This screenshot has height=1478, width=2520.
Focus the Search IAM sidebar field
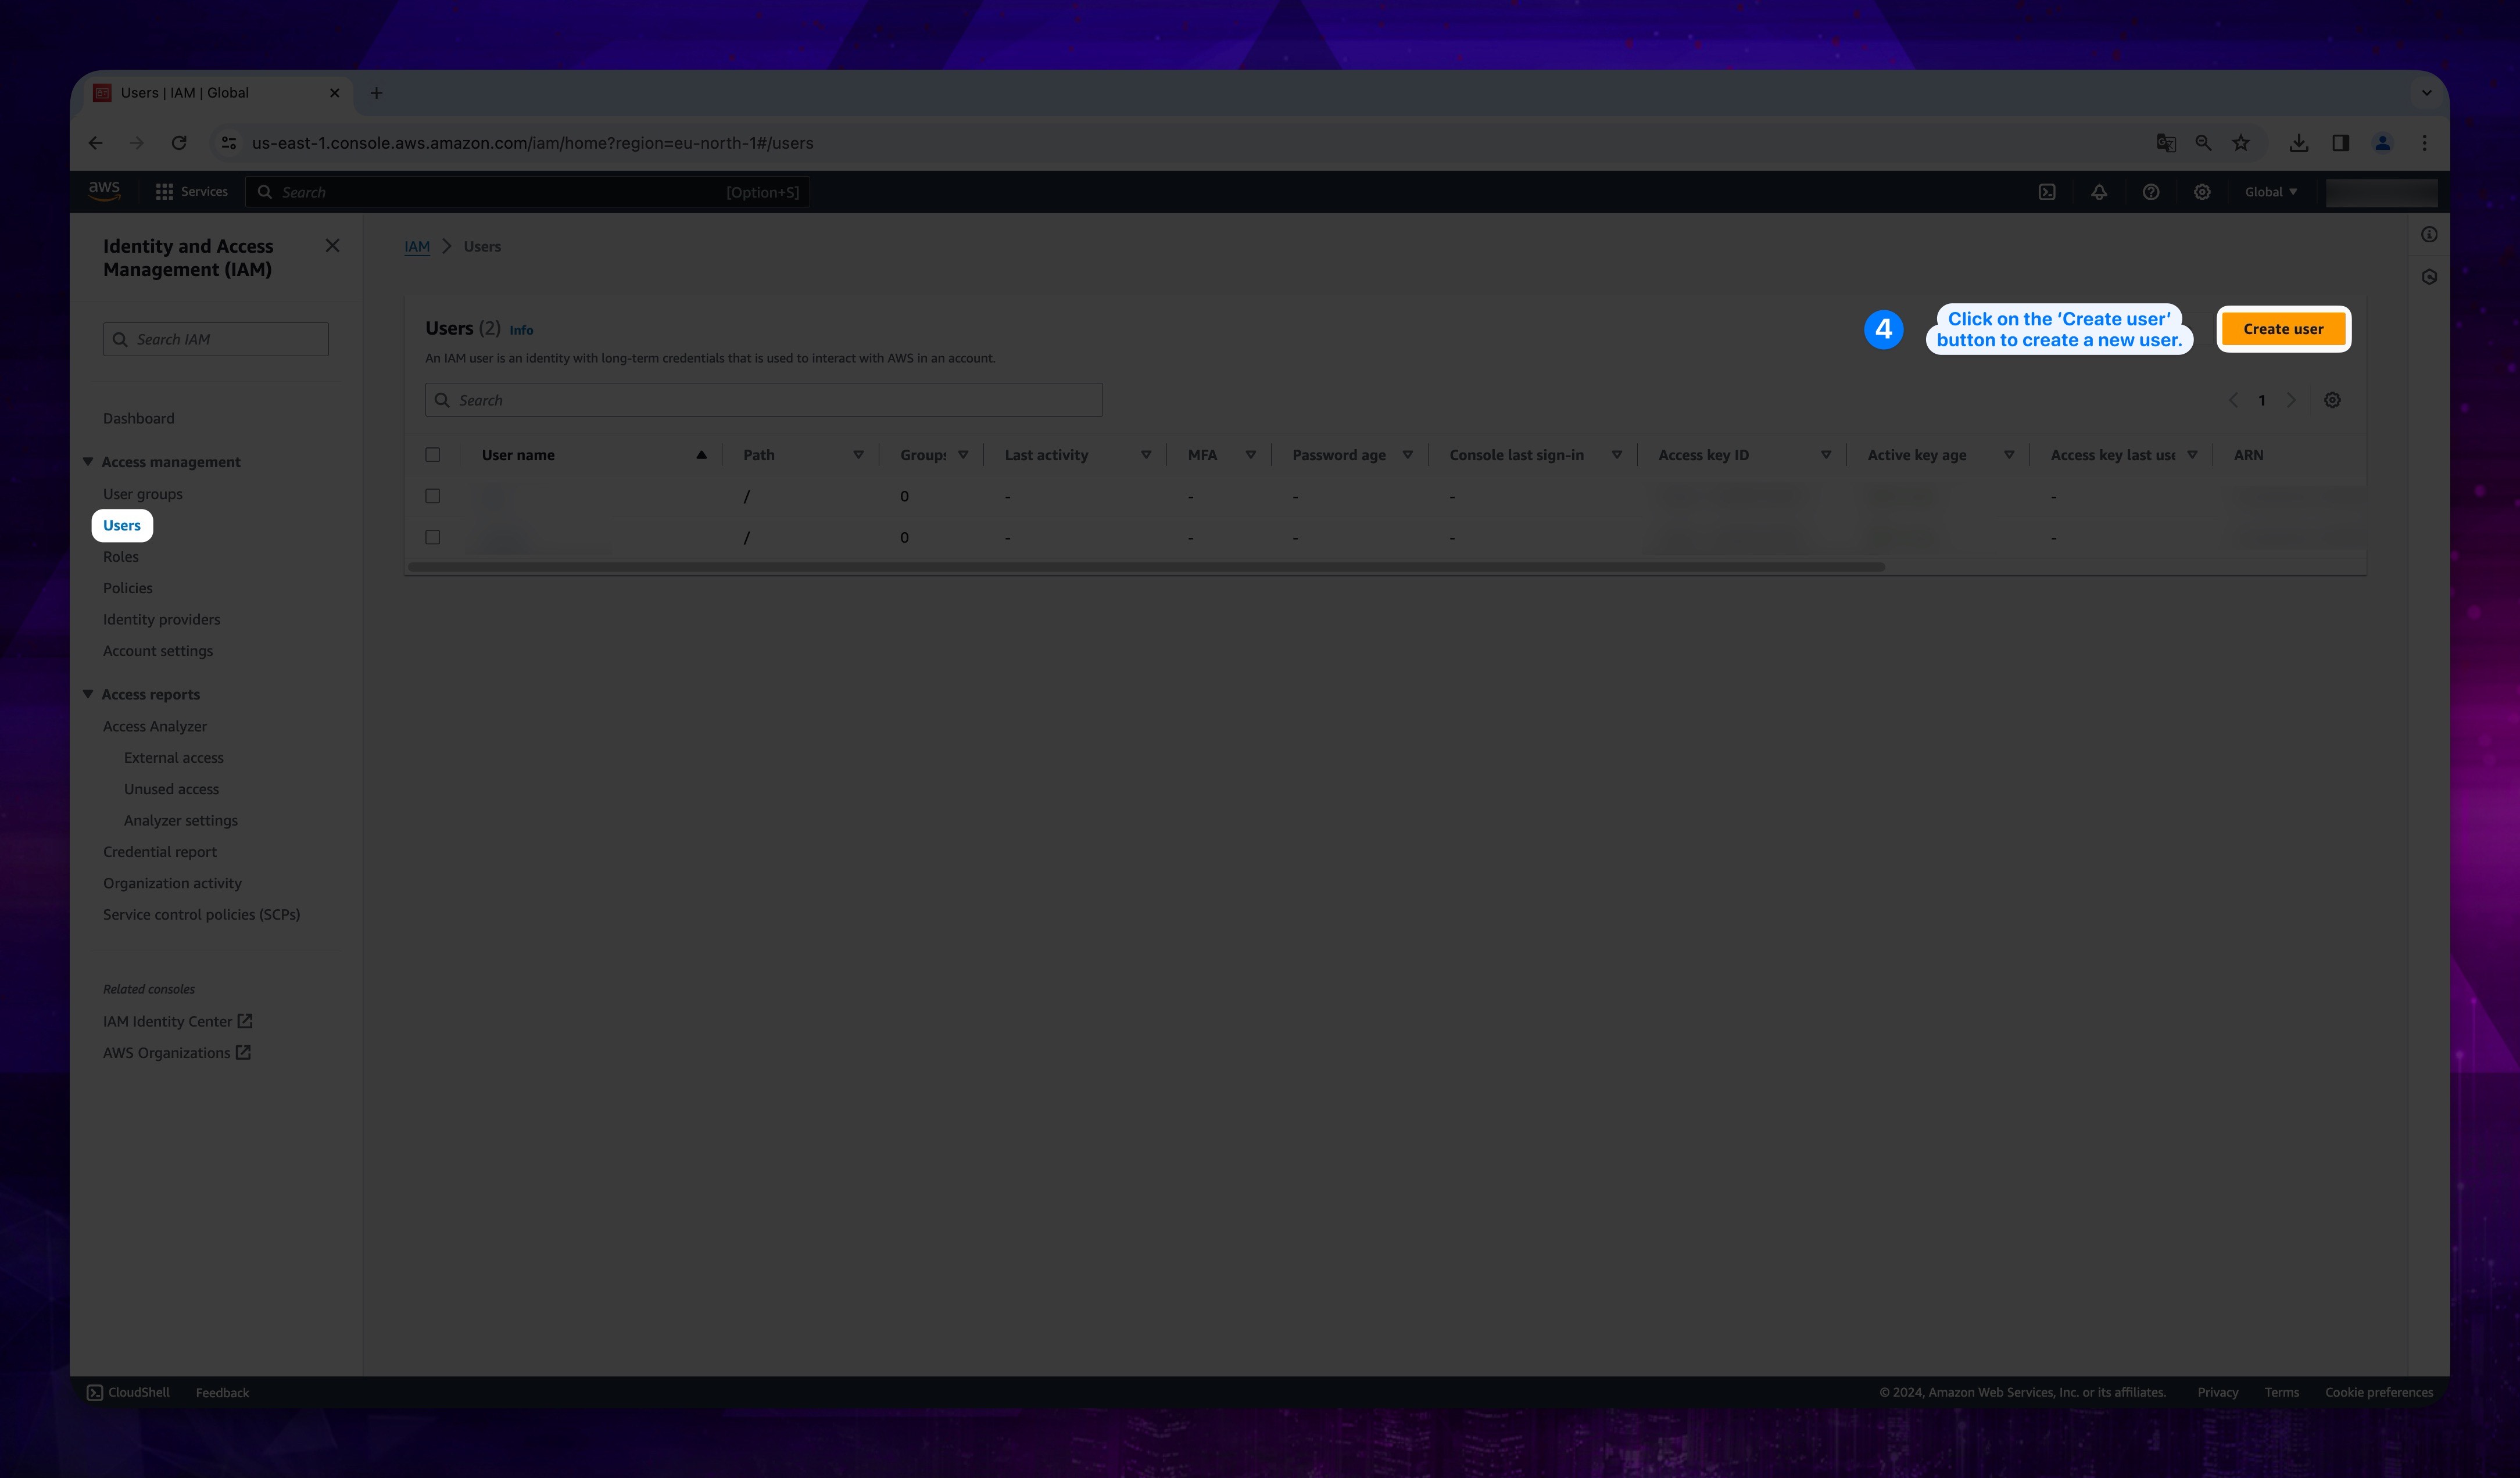pyautogui.click(x=216, y=339)
